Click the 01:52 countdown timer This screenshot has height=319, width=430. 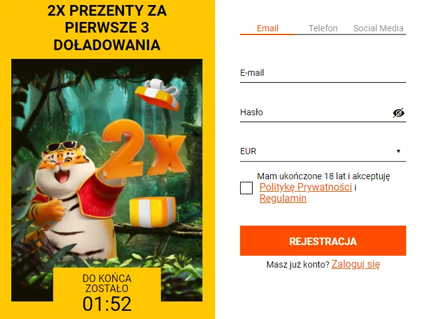point(107,303)
